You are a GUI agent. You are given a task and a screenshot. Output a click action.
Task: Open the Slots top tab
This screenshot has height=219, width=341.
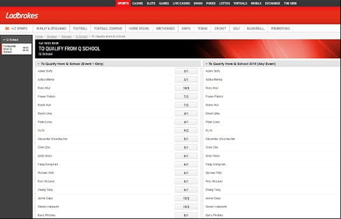click(151, 3)
